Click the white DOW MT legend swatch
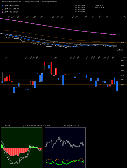 (3, 9)
